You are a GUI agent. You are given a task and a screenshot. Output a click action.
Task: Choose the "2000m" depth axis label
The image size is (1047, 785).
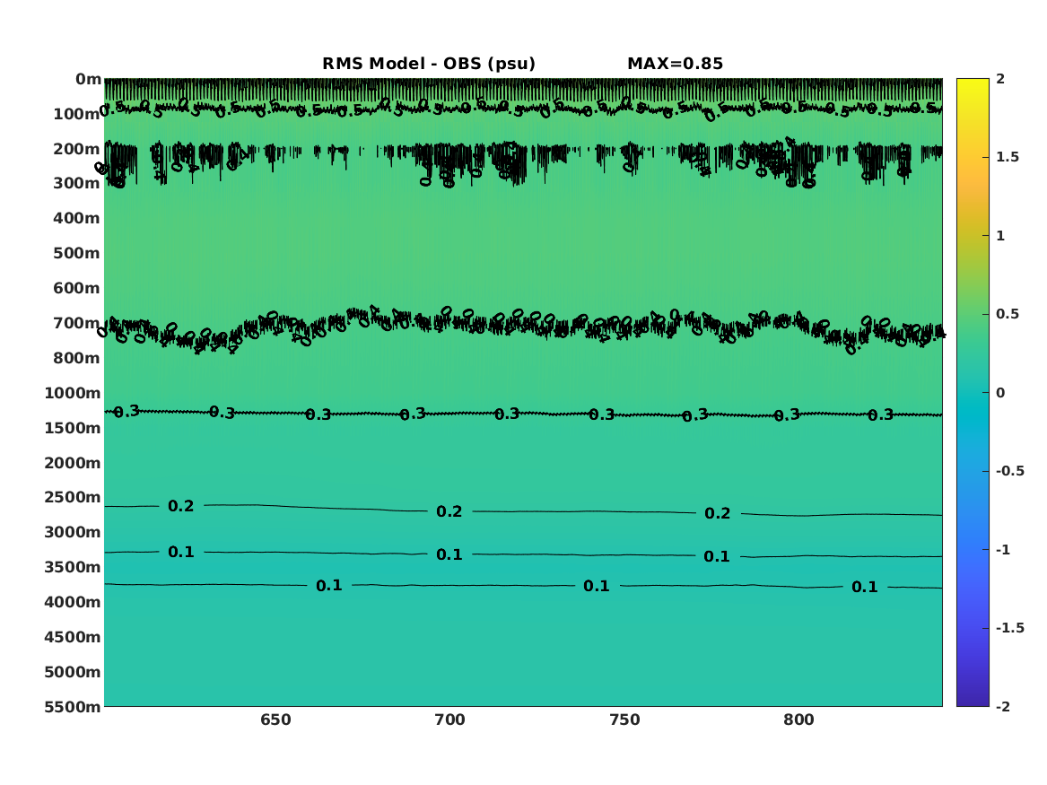(x=73, y=463)
